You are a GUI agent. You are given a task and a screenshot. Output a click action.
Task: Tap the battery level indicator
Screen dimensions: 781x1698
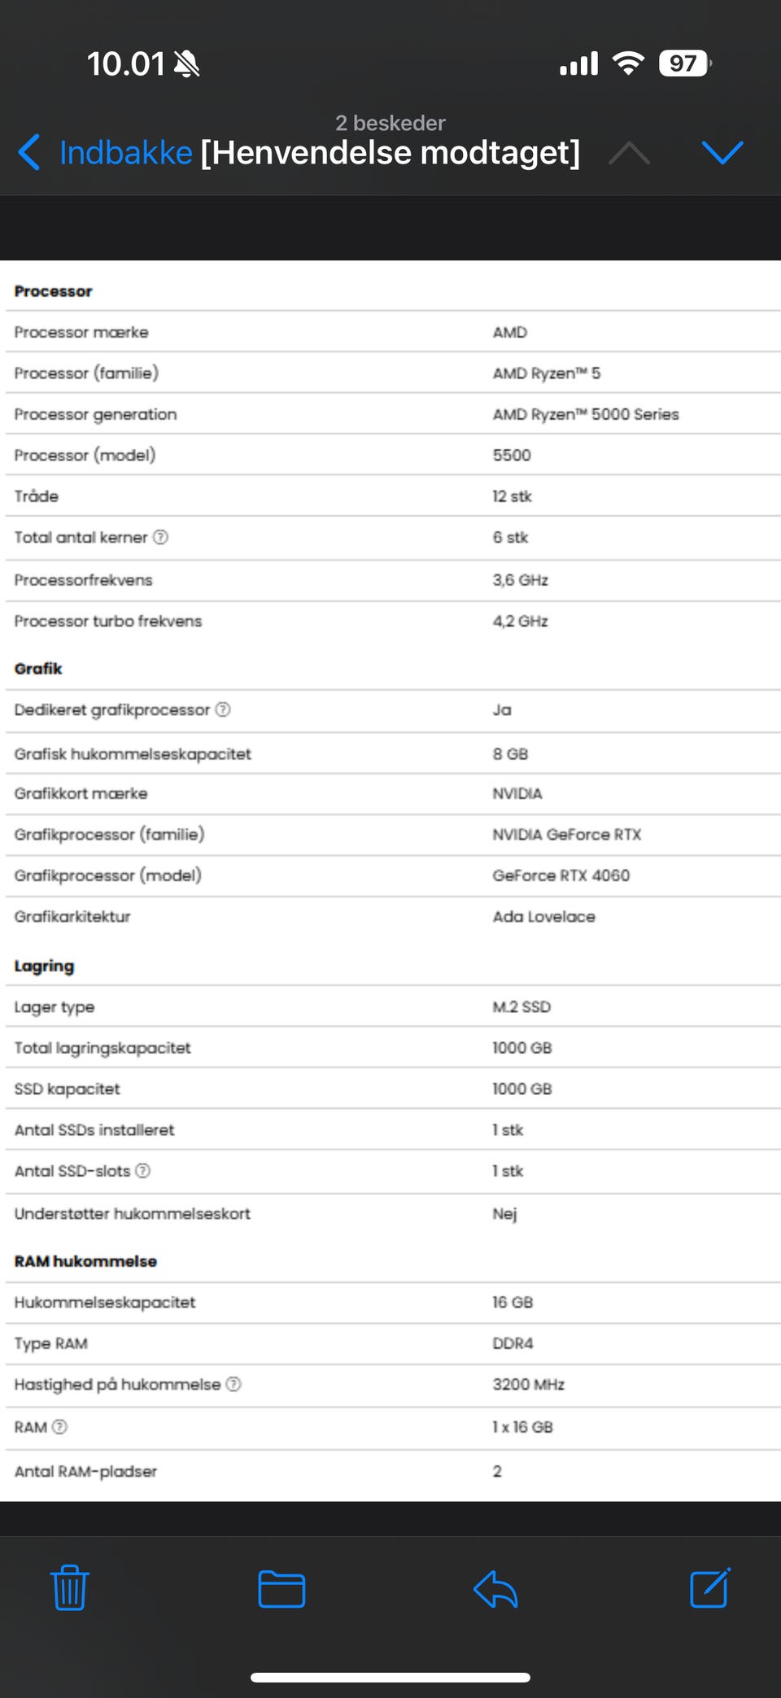click(685, 63)
